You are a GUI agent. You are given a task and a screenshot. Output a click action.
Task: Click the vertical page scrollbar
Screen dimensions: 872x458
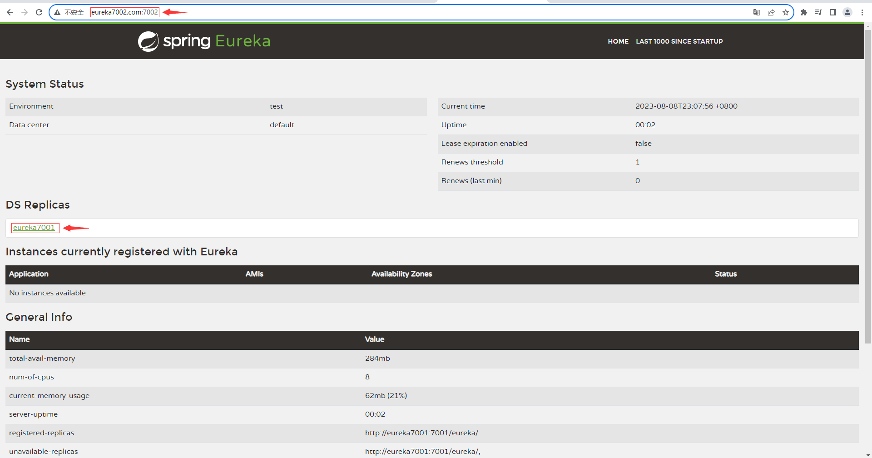tap(868, 186)
